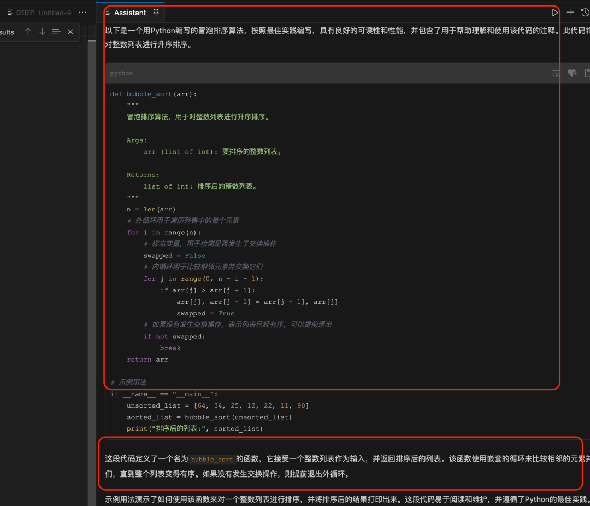Viewport: 590px width, 506px height.
Task: Click the inline bubble_sort code reference
Action: click(212, 460)
